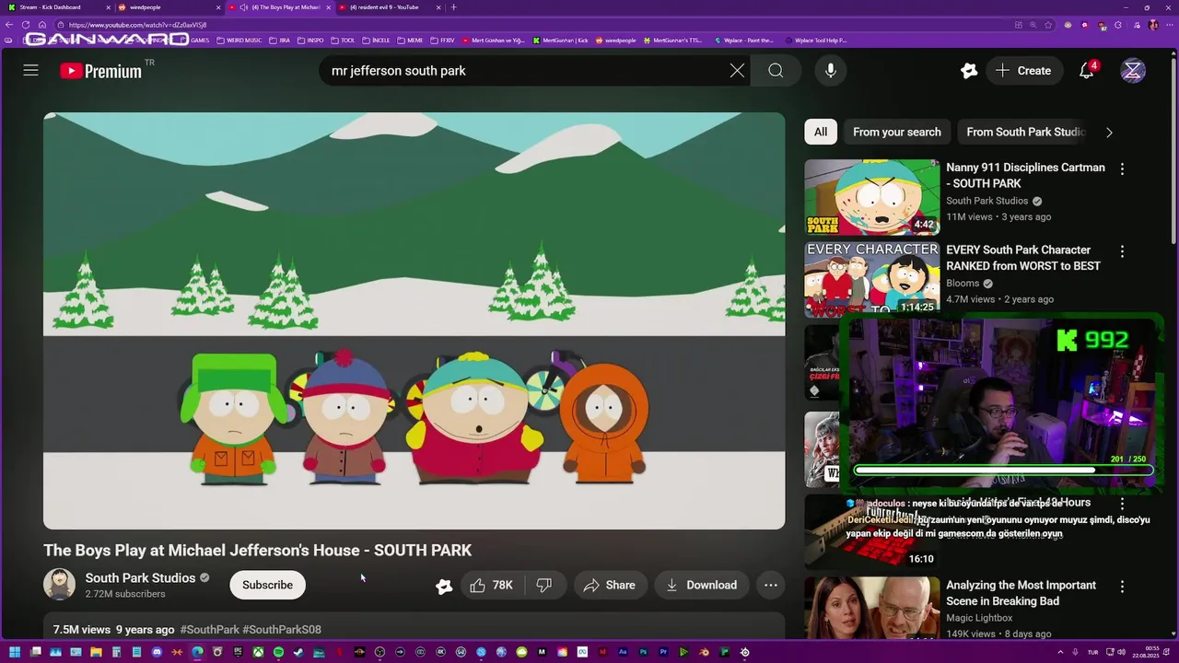Open South Park Studios channel avatar
The image size is (1179, 663).
point(59,585)
